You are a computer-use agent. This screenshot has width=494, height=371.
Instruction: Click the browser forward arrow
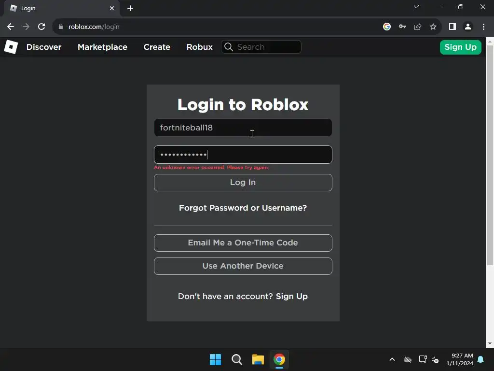26,27
